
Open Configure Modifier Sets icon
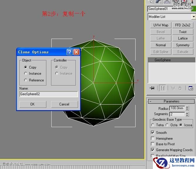191,88
